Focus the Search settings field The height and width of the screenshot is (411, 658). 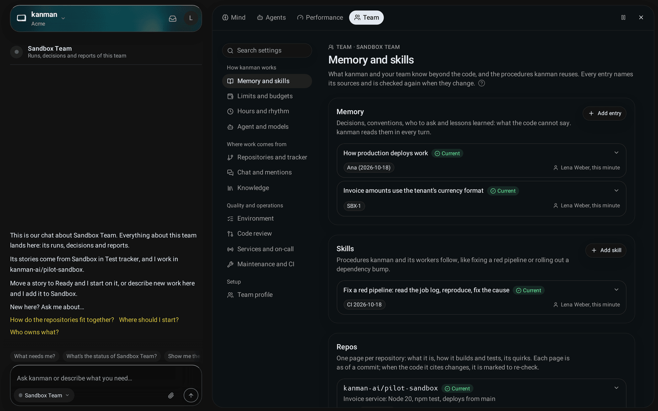267,50
